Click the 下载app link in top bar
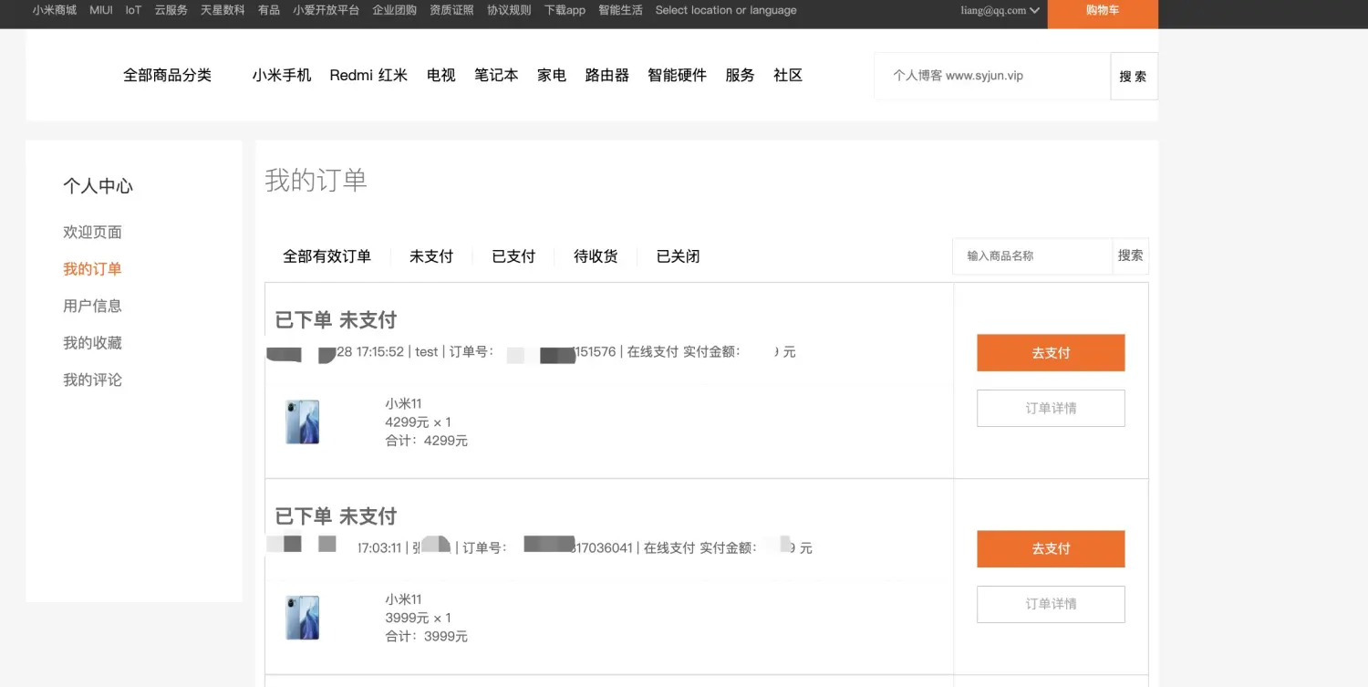Viewport: 1368px width, 687px height. pyautogui.click(x=565, y=10)
